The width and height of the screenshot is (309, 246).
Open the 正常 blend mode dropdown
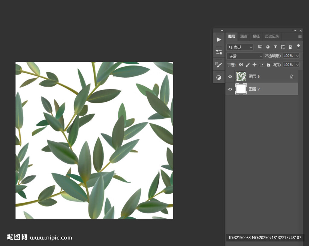point(245,56)
